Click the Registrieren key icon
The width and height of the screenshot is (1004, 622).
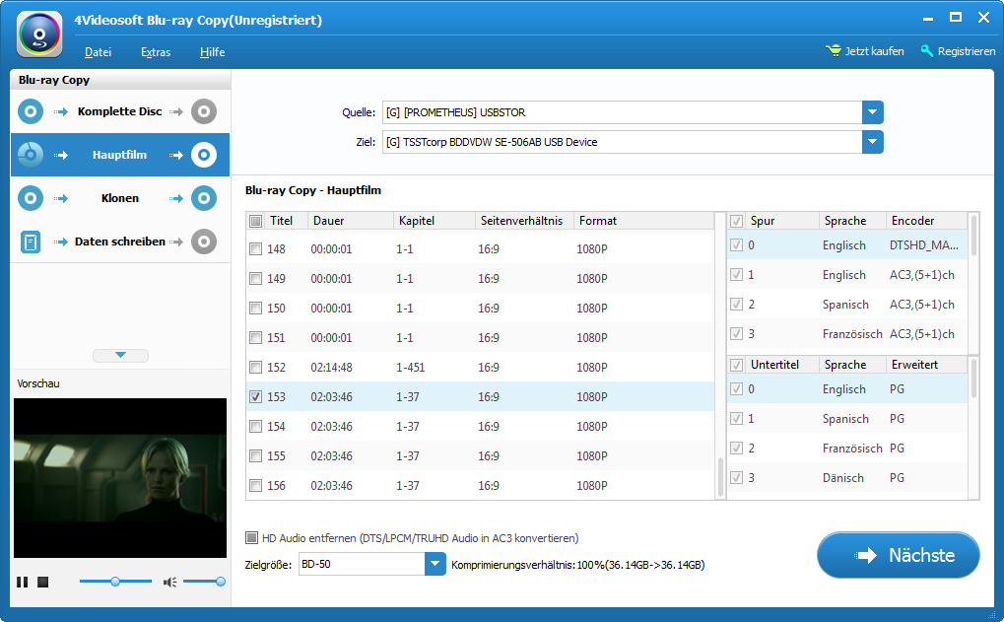pos(927,51)
